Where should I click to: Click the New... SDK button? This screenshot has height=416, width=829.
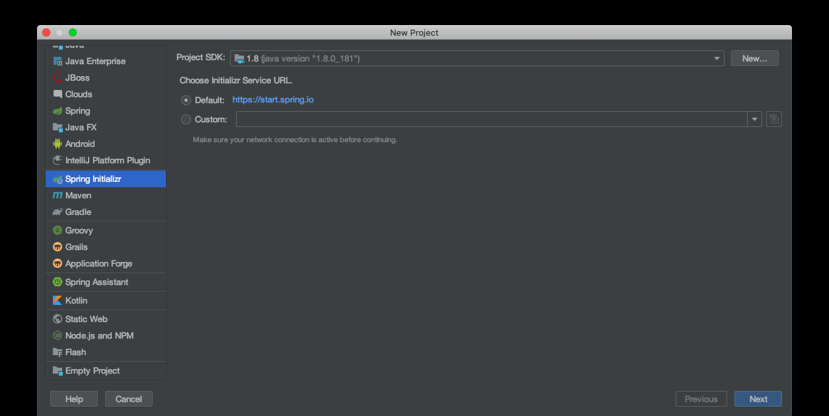pos(755,59)
